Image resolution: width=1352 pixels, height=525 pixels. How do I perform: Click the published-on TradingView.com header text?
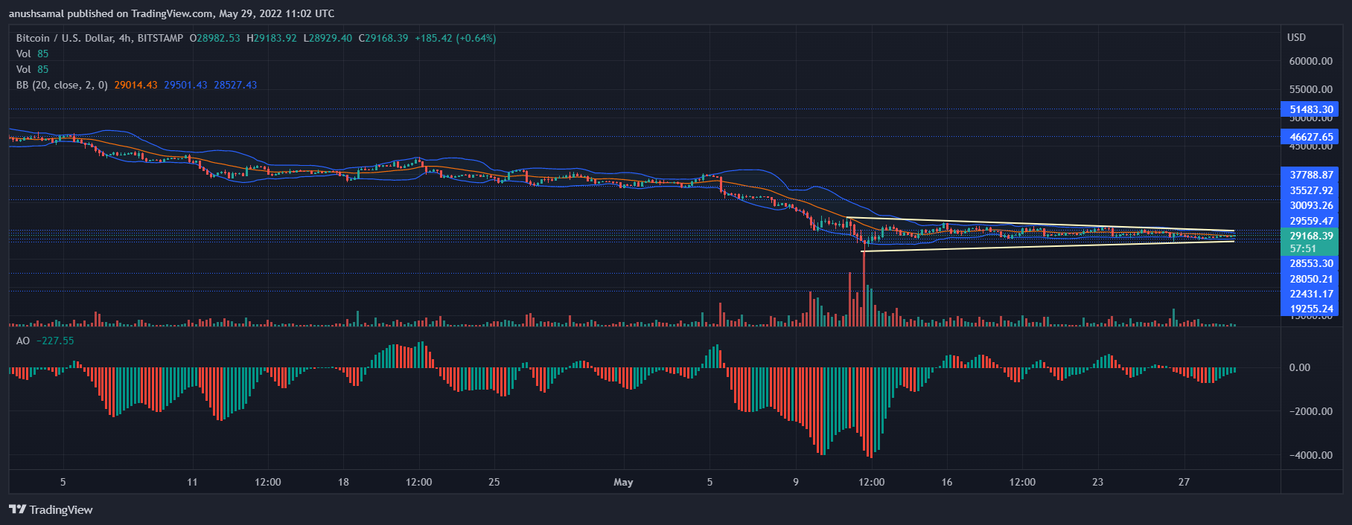point(171,13)
